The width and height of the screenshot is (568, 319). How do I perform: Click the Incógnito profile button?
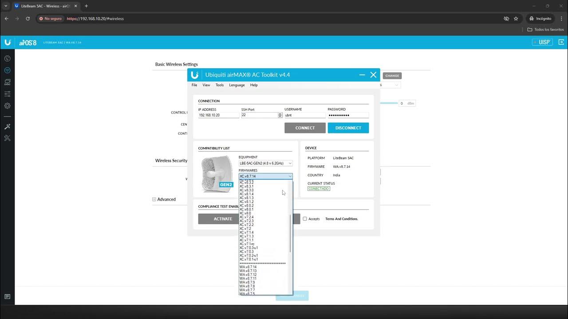540,19
